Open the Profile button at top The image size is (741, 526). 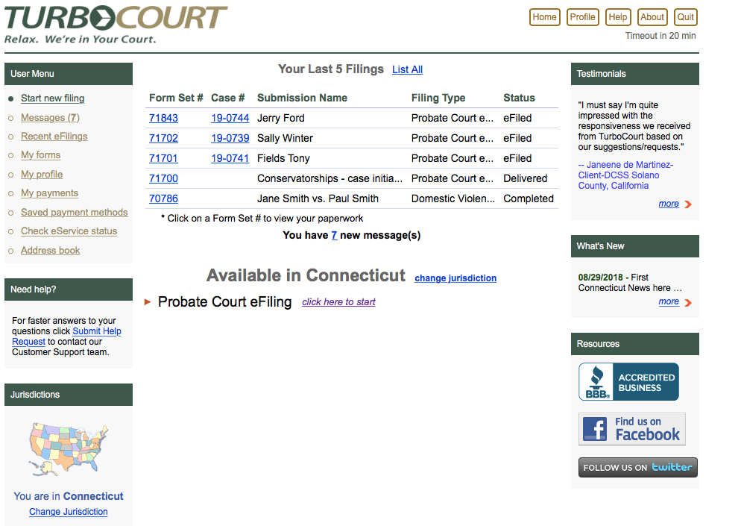[582, 17]
